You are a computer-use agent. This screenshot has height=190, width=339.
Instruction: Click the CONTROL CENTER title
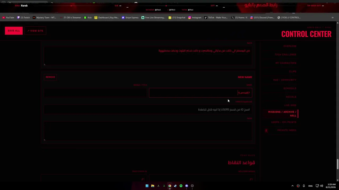coord(306,34)
